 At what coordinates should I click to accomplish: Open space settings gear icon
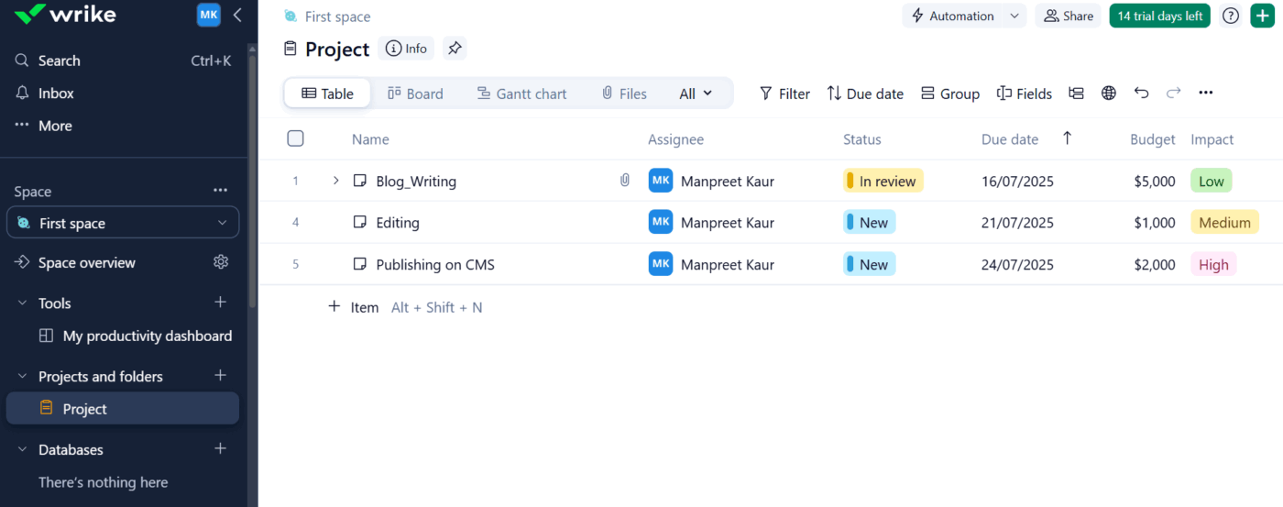coord(221,262)
